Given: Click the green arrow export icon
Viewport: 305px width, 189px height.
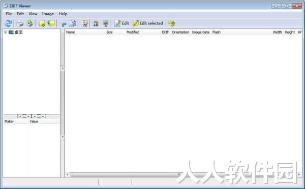Looking at the screenshot, I should [x=29, y=23].
